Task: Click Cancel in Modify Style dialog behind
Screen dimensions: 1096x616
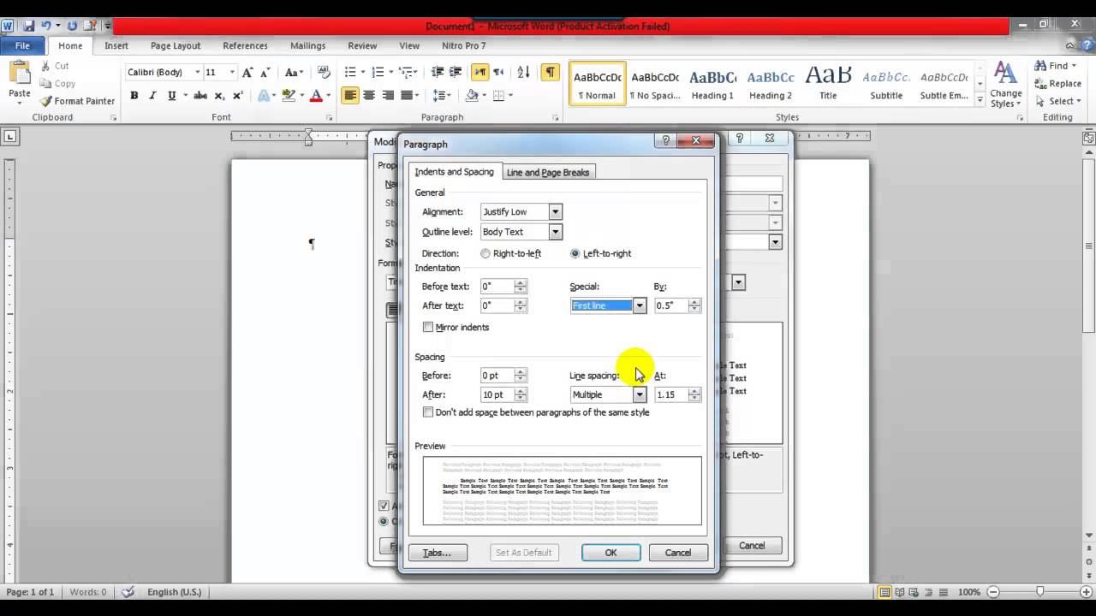Action: 752,546
